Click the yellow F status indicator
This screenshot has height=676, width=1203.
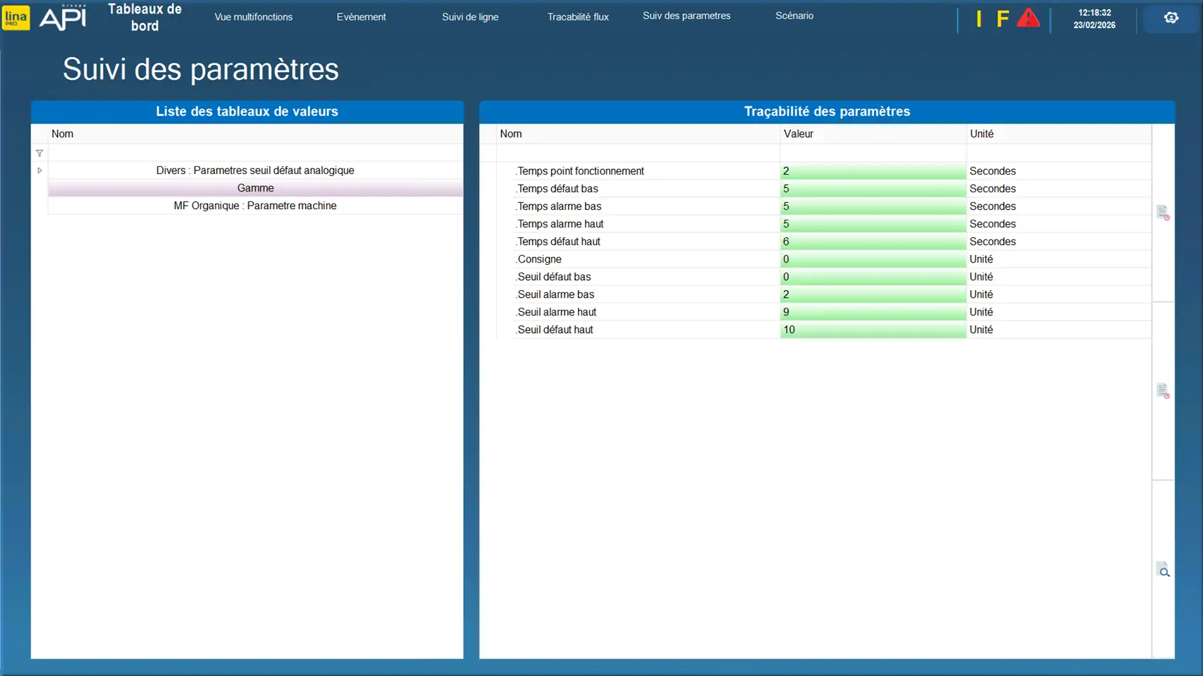pos(1002,19)
